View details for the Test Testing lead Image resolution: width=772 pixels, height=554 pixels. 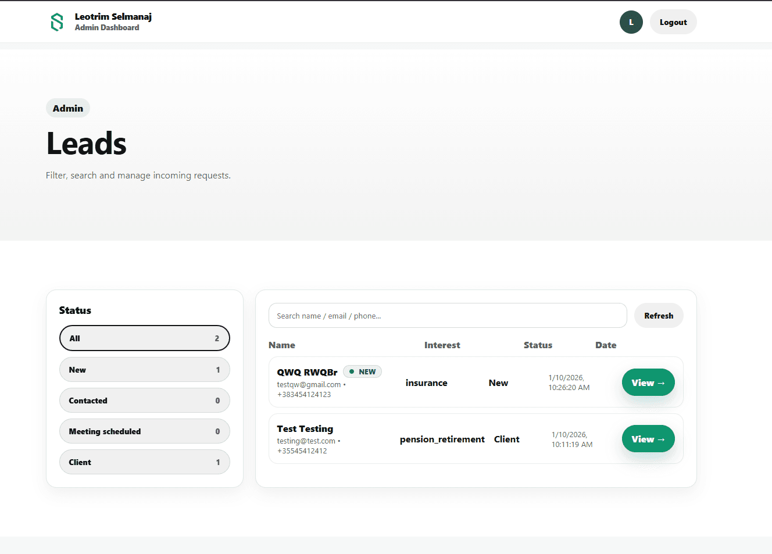coord(648,439)
